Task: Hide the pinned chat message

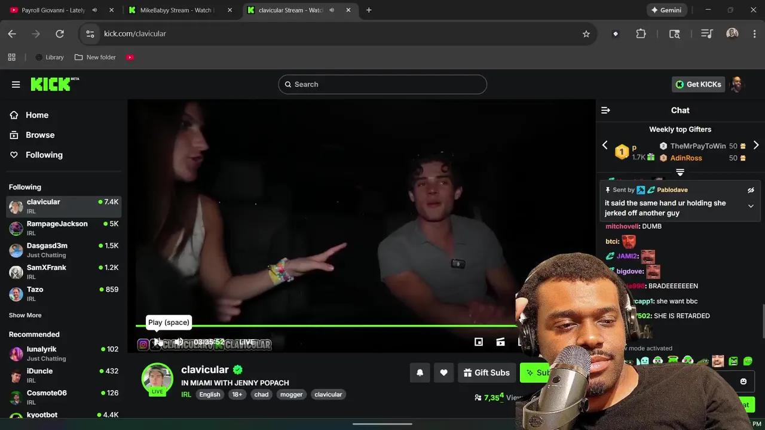Action: tap(751, 191)
